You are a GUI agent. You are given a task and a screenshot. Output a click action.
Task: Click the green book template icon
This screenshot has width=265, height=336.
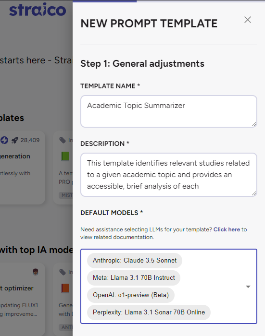coord(65,156)
